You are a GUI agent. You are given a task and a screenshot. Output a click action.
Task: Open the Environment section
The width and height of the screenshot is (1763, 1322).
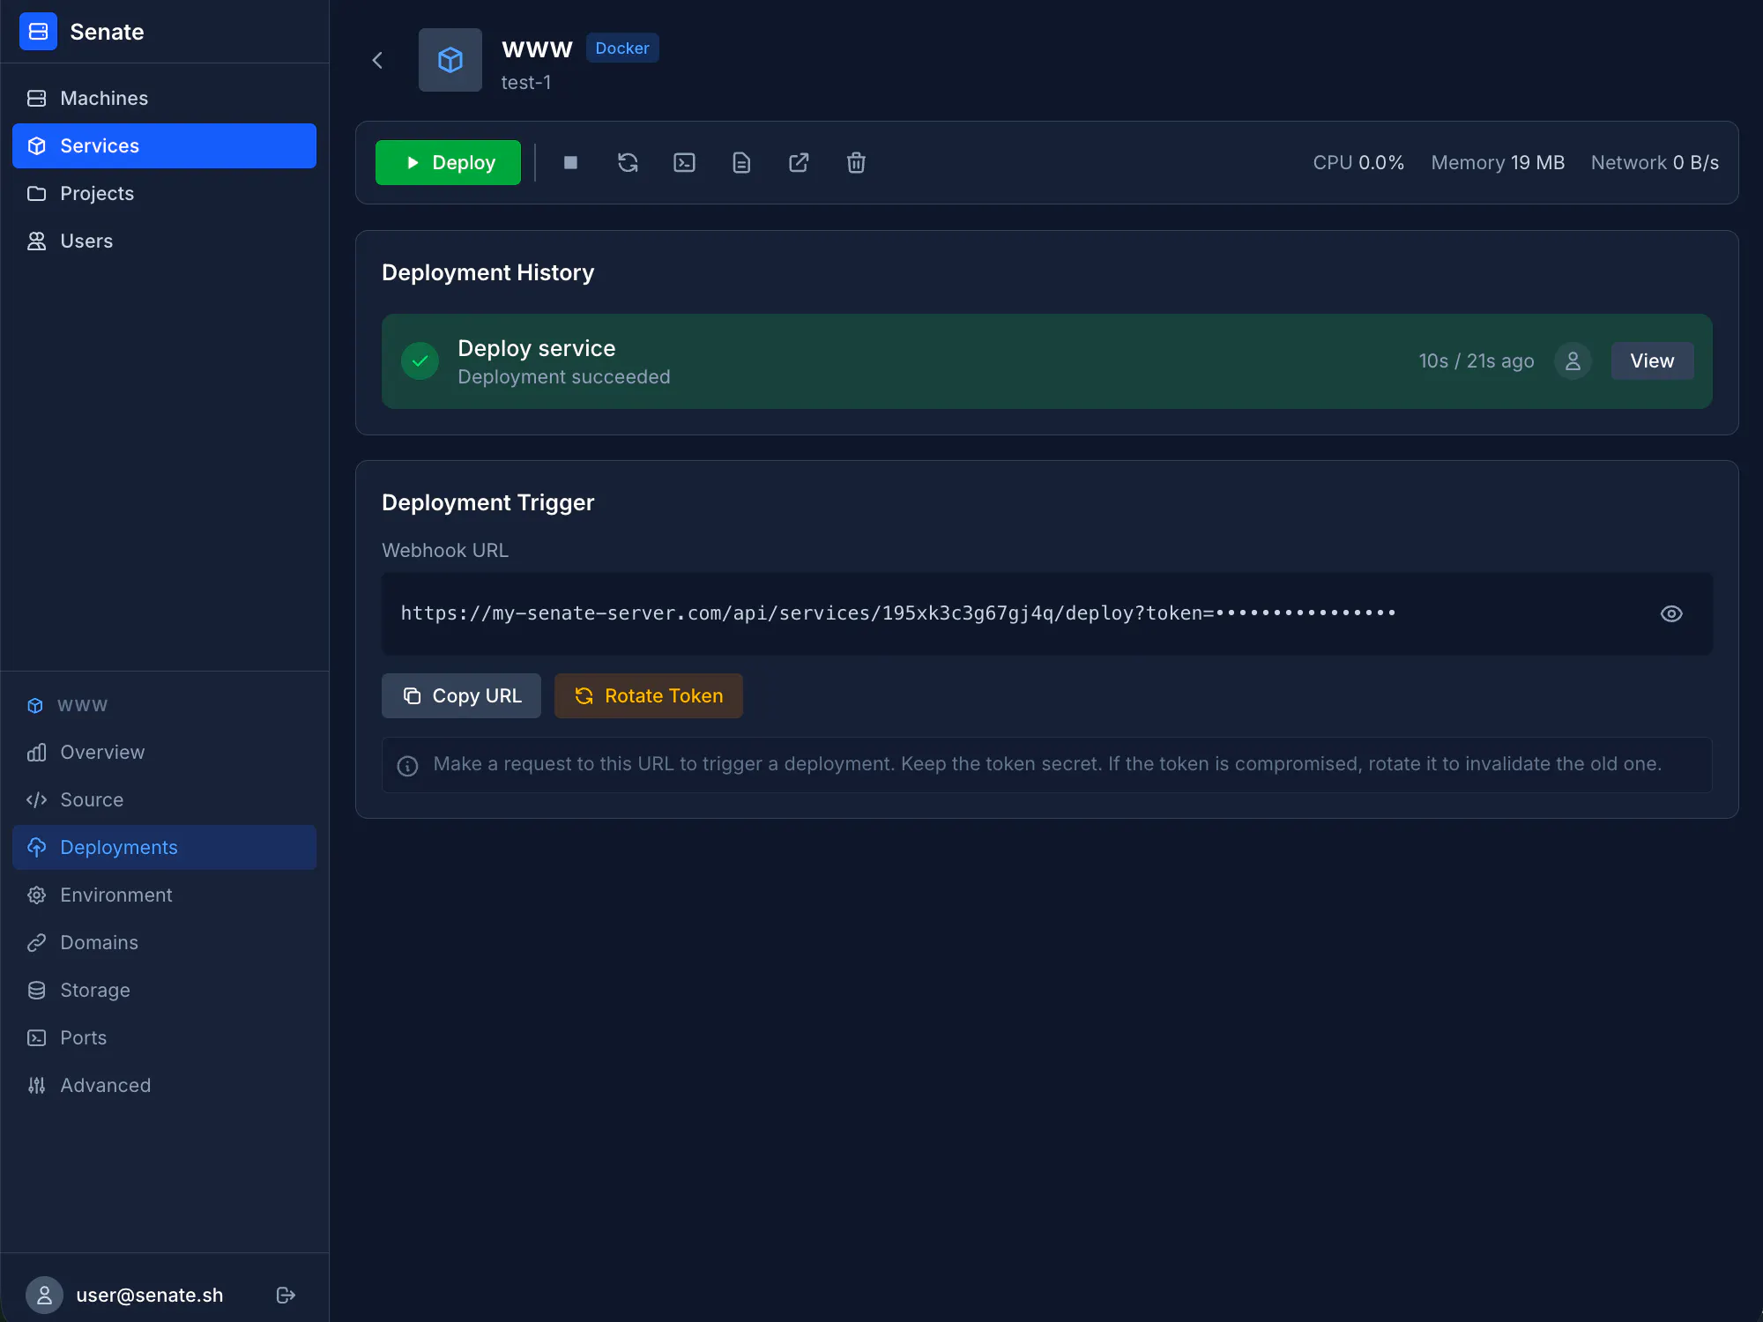click(164, 895)
